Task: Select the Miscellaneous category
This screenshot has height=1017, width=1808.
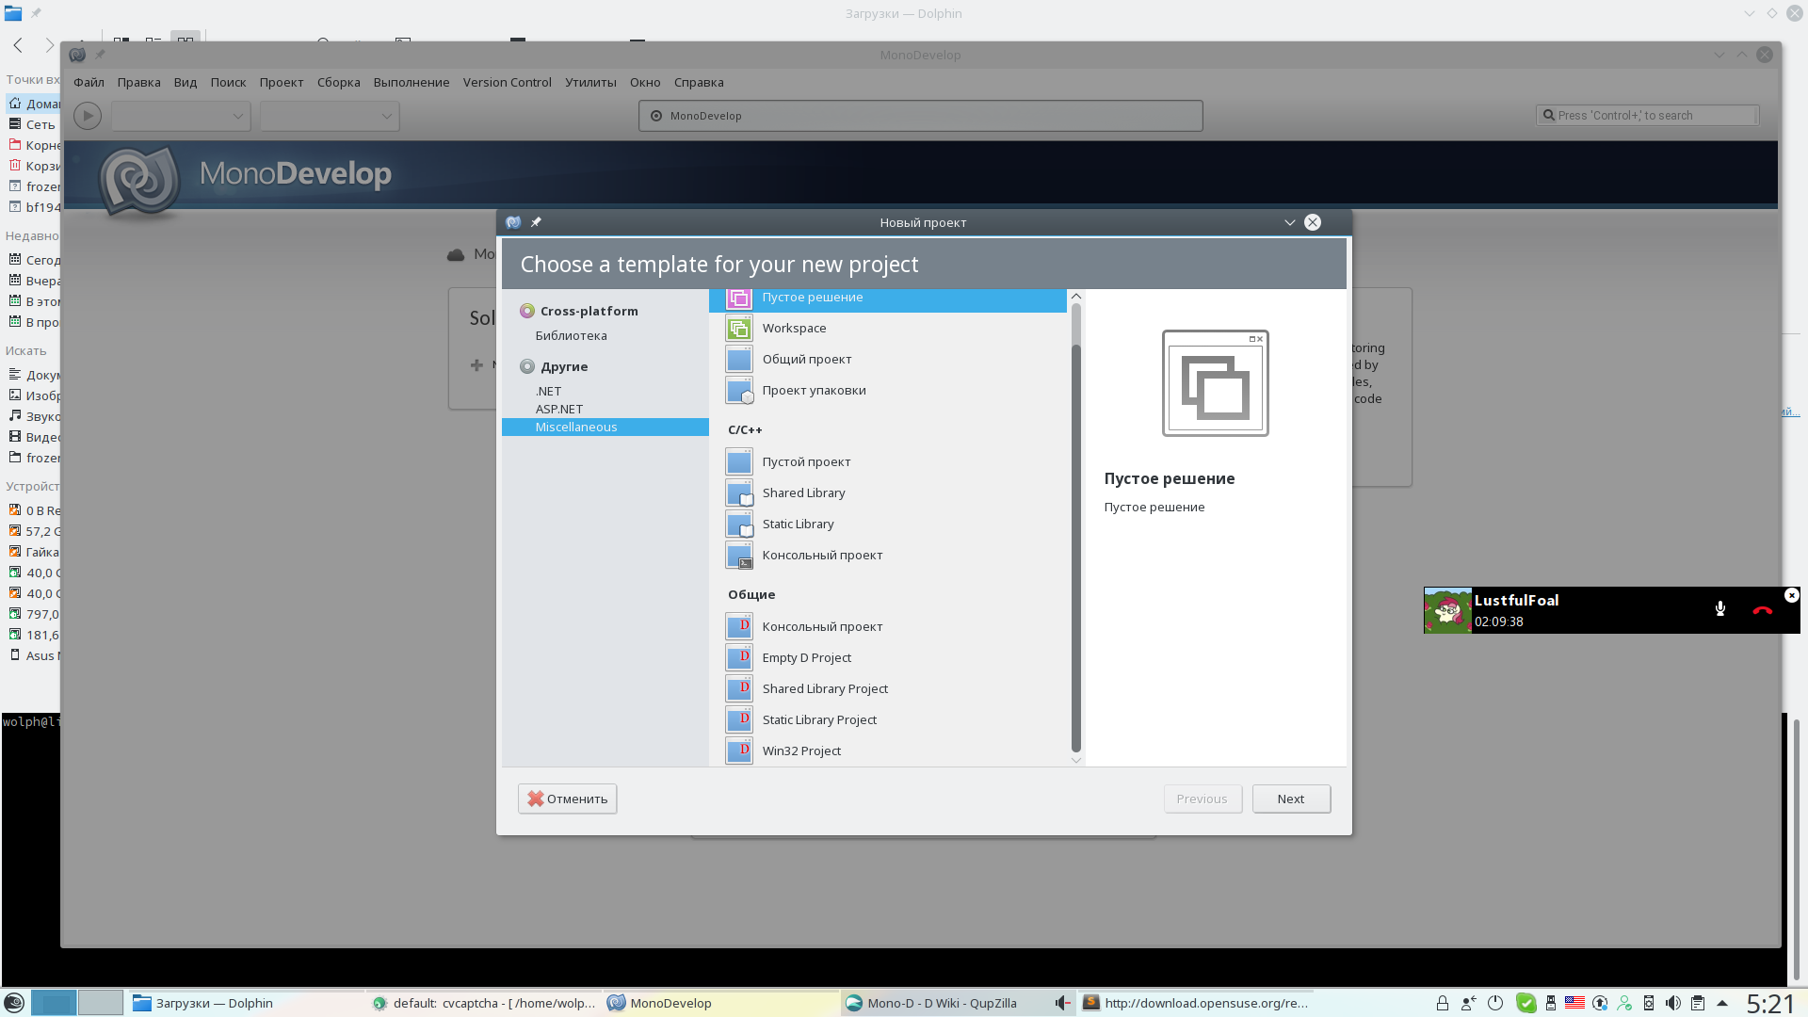Action: 605,428
